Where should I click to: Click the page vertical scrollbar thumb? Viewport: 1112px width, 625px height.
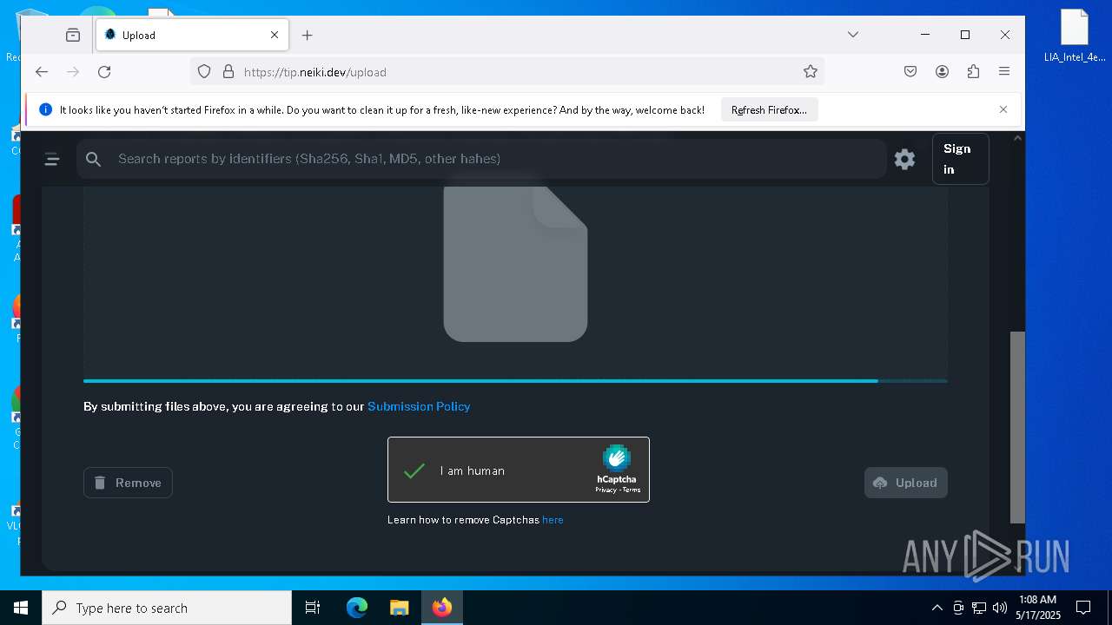coord(1017,427)
